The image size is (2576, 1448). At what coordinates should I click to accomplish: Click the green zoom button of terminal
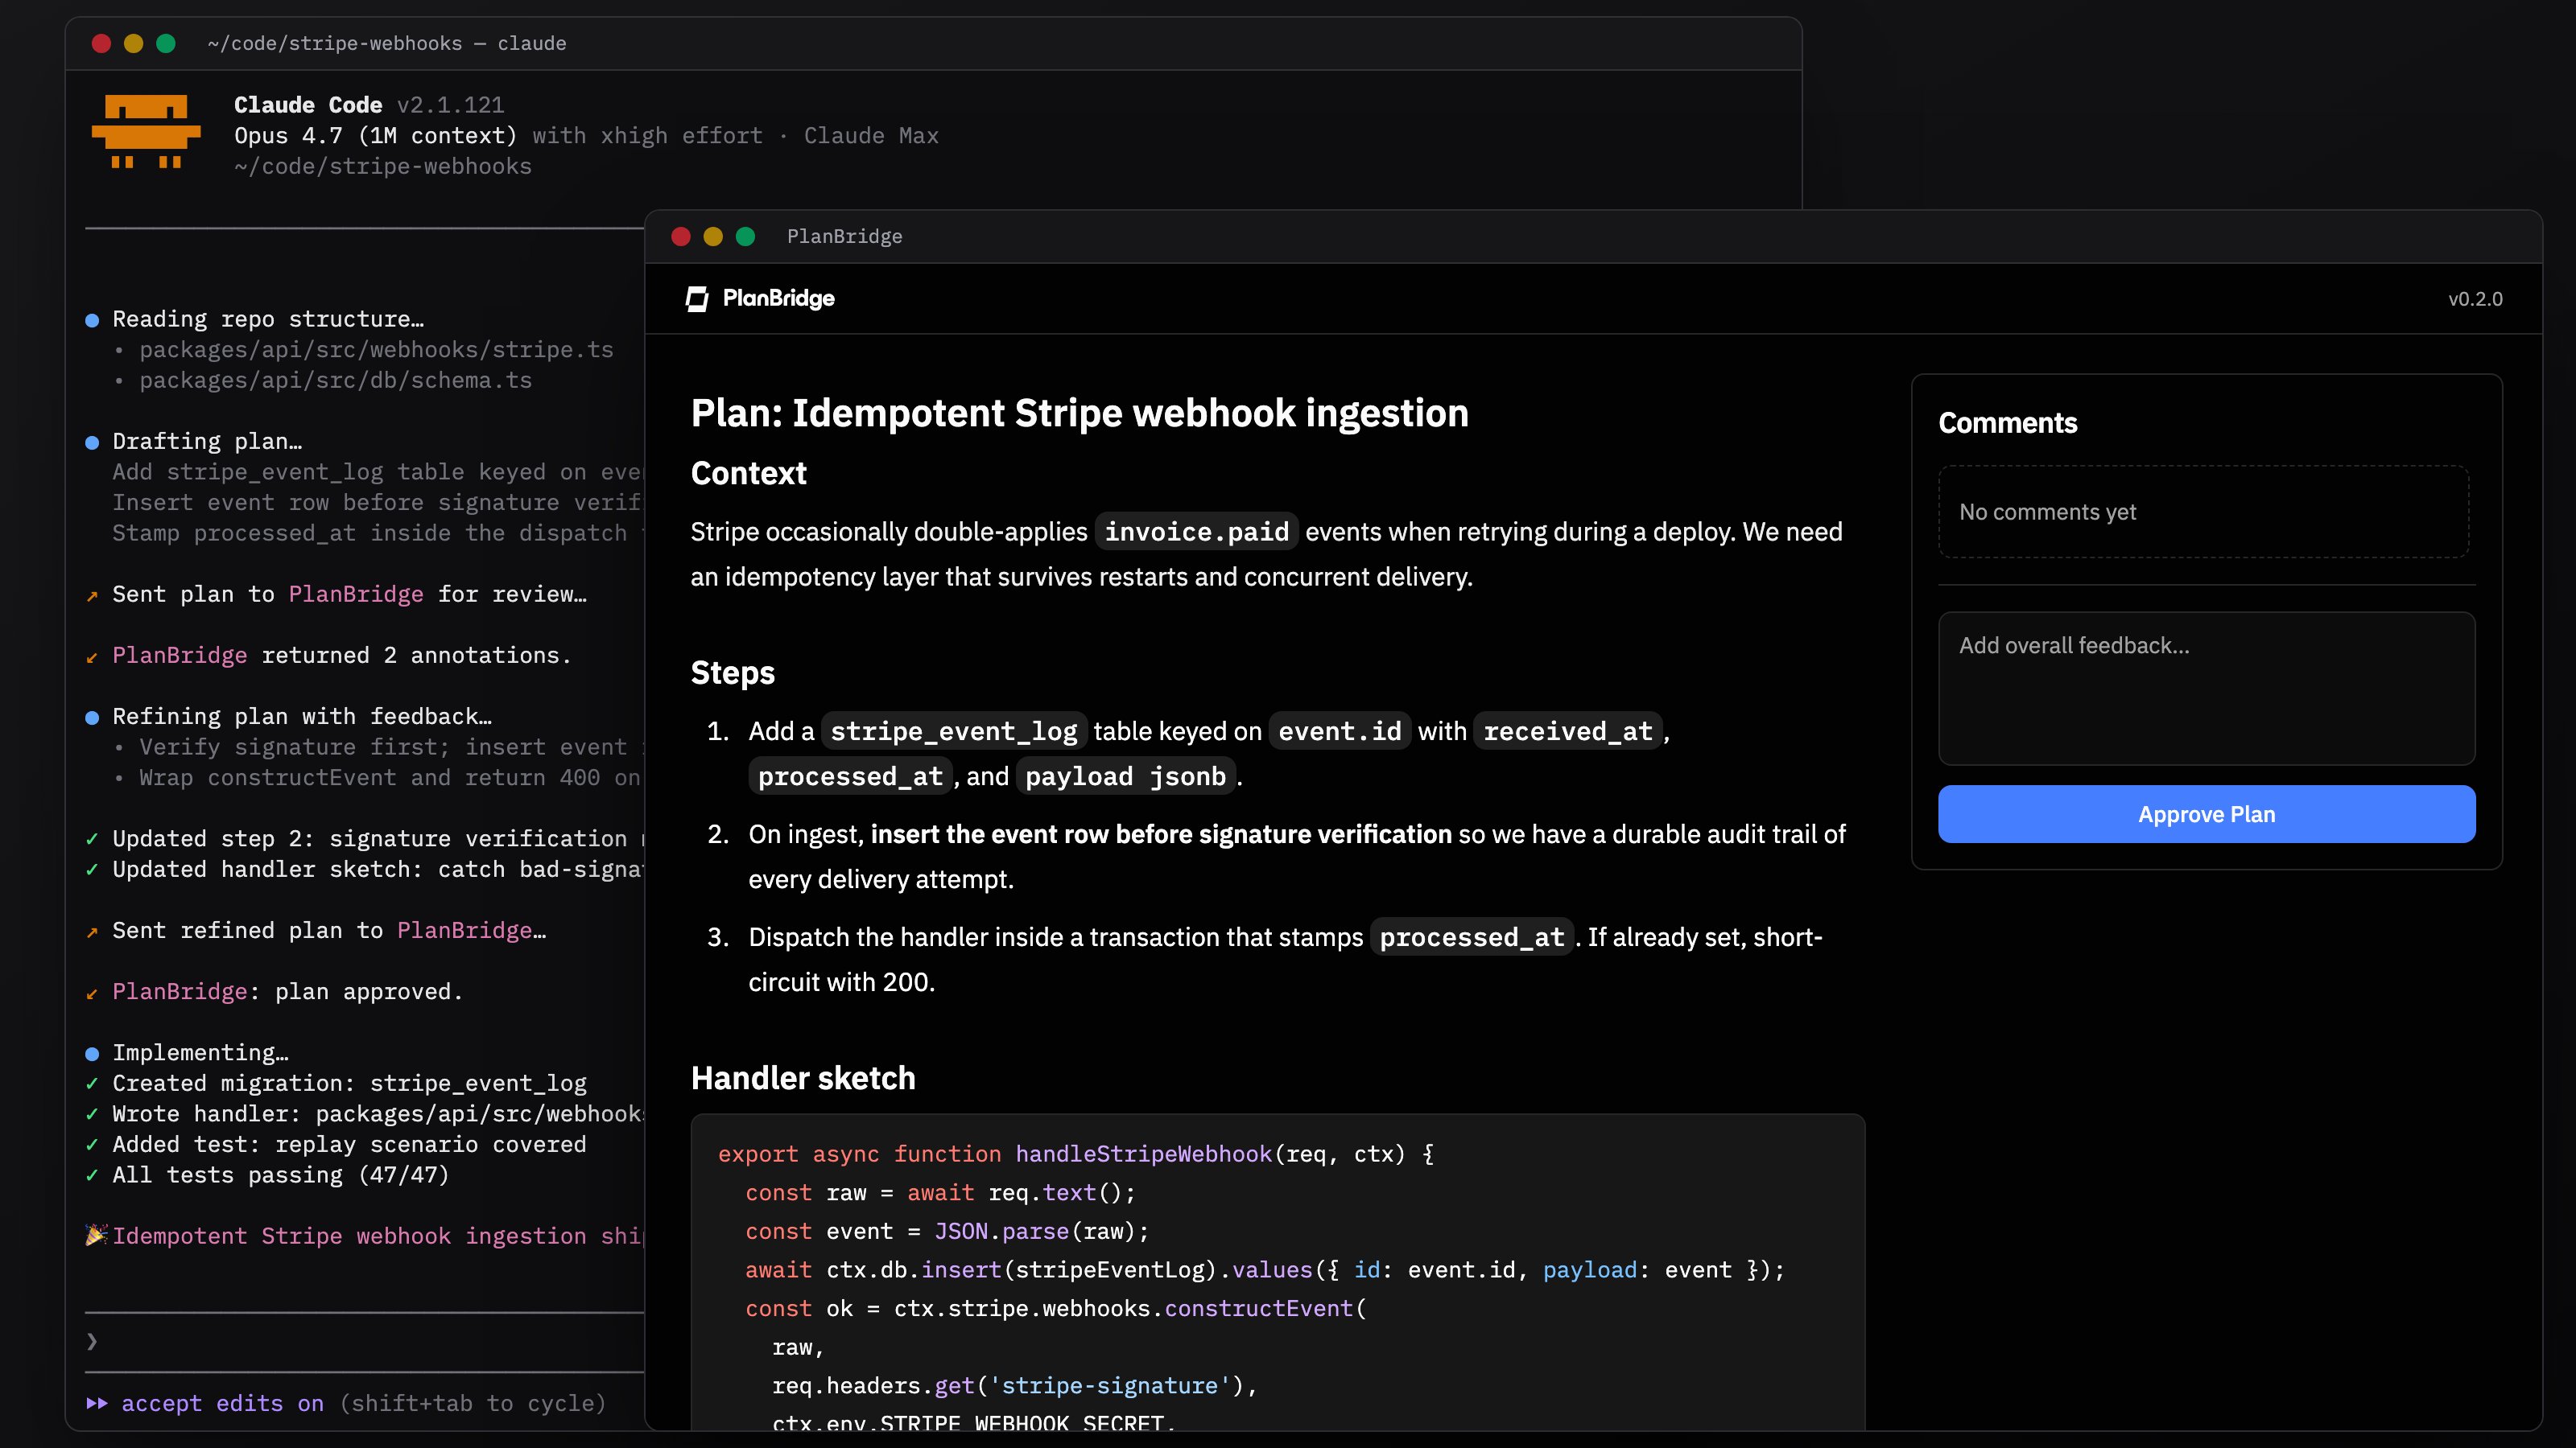pos(166,43)
